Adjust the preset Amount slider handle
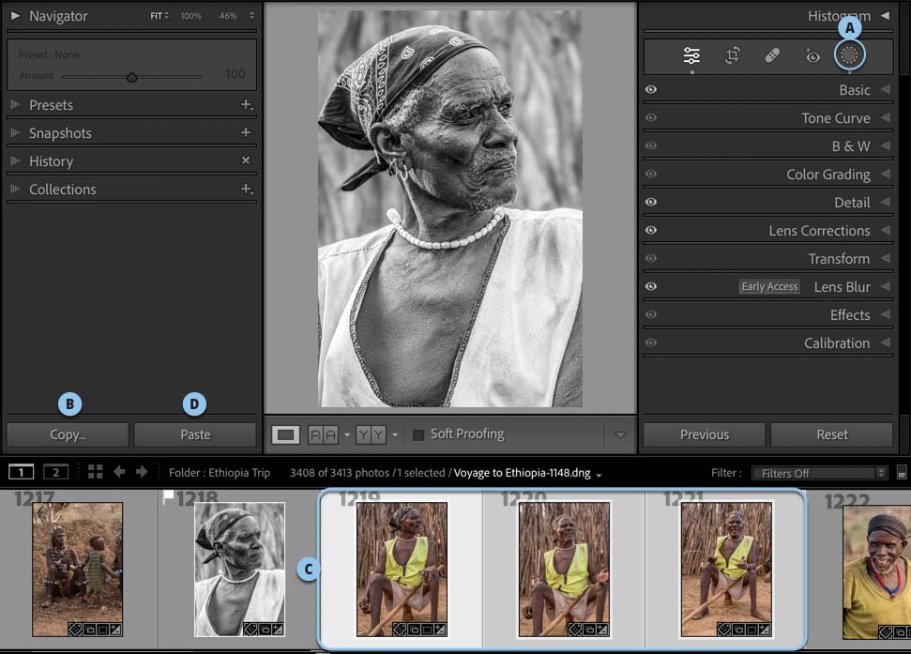This screenshot has height=654, width=911. tap(132, 77)
